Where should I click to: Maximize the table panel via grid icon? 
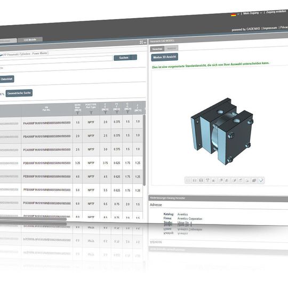(x=141, y=42)
